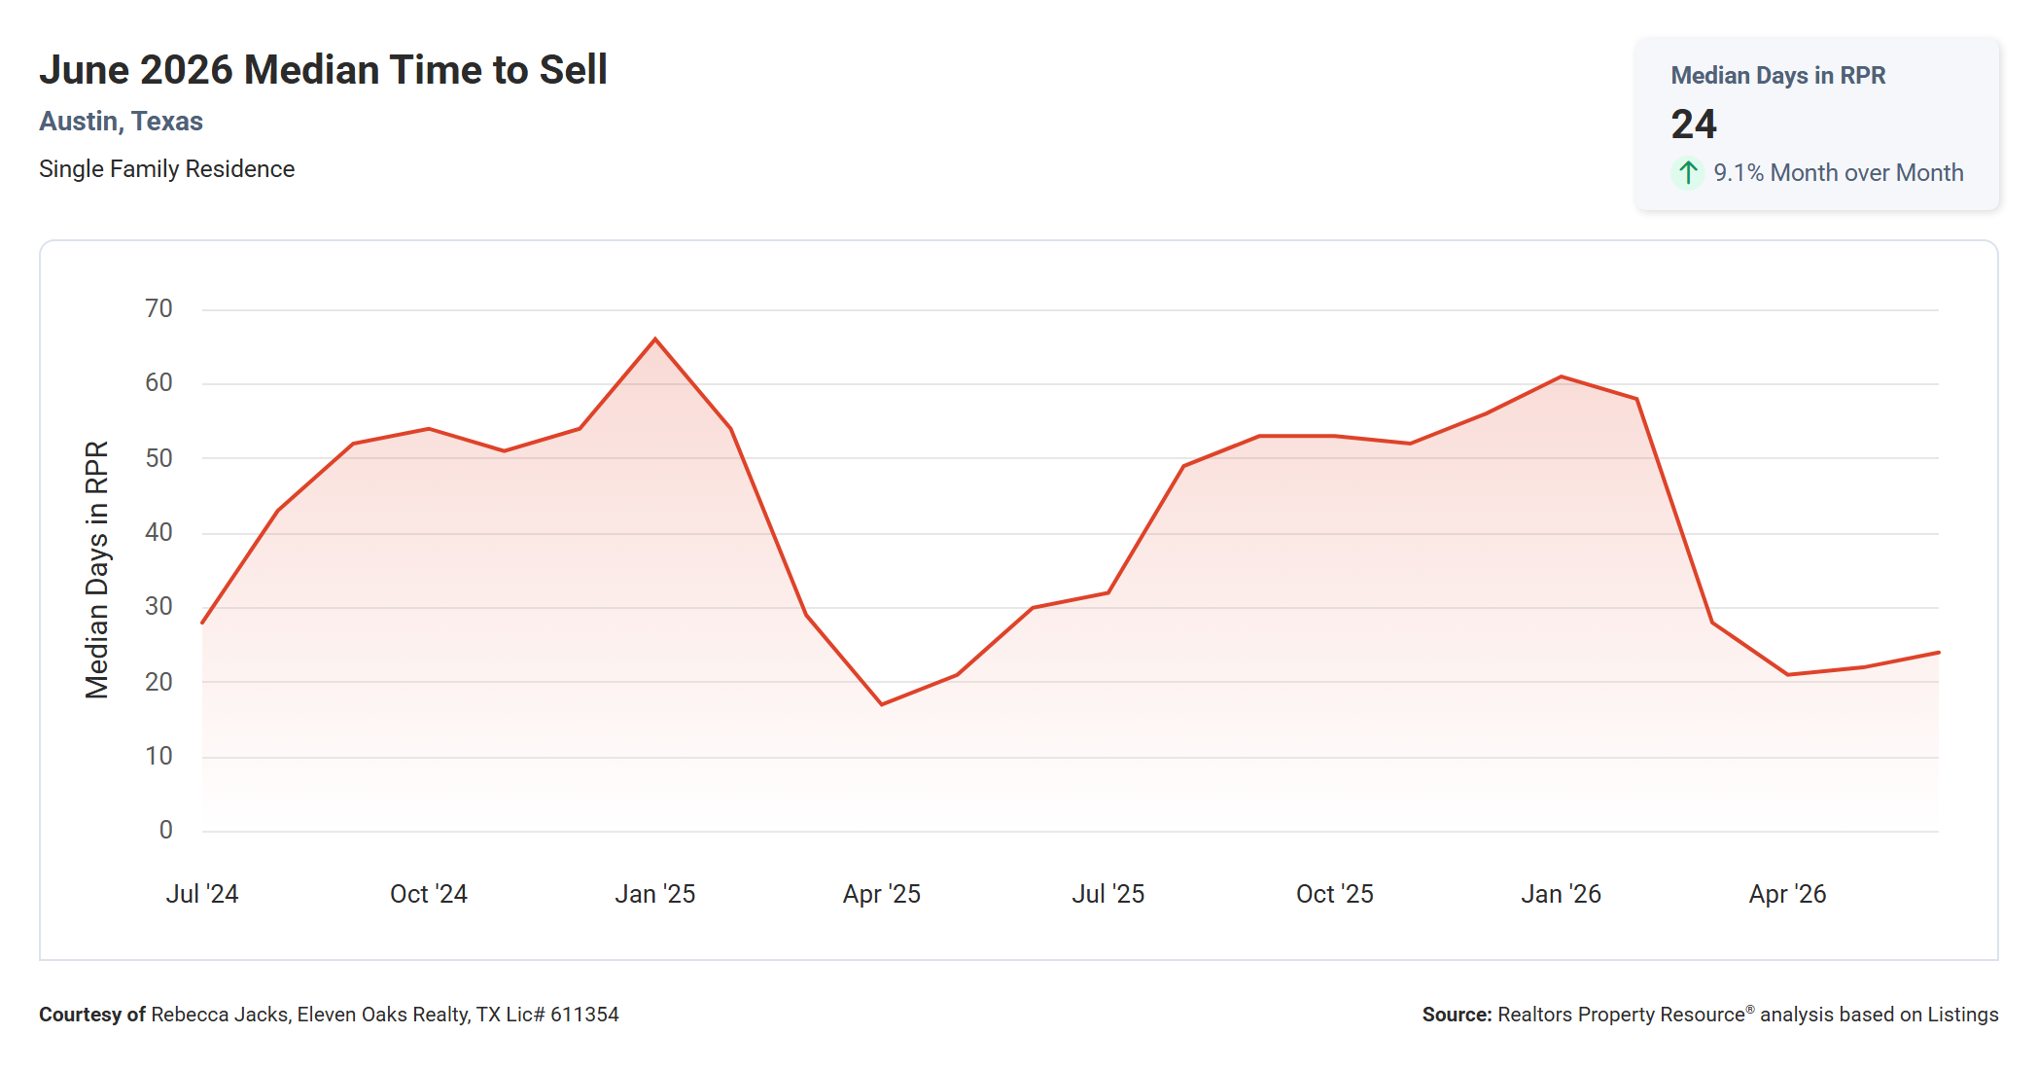Click the rotated 'Median Days in RPR' axis title
The width and height of the screenshot is (2038, 1070).
click(96, 570)
